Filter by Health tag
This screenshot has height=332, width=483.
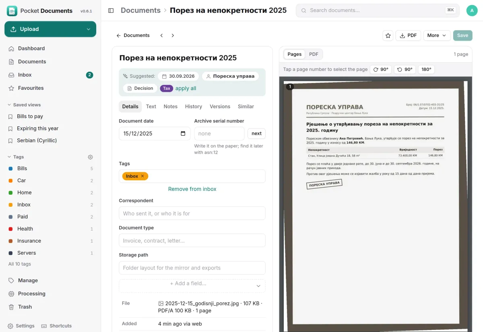coord(50,229)
